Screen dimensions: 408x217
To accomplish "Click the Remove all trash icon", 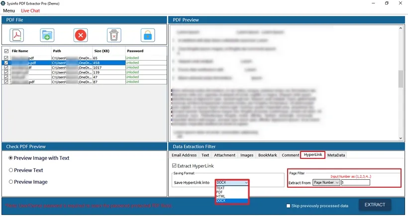I will (114, 35).
